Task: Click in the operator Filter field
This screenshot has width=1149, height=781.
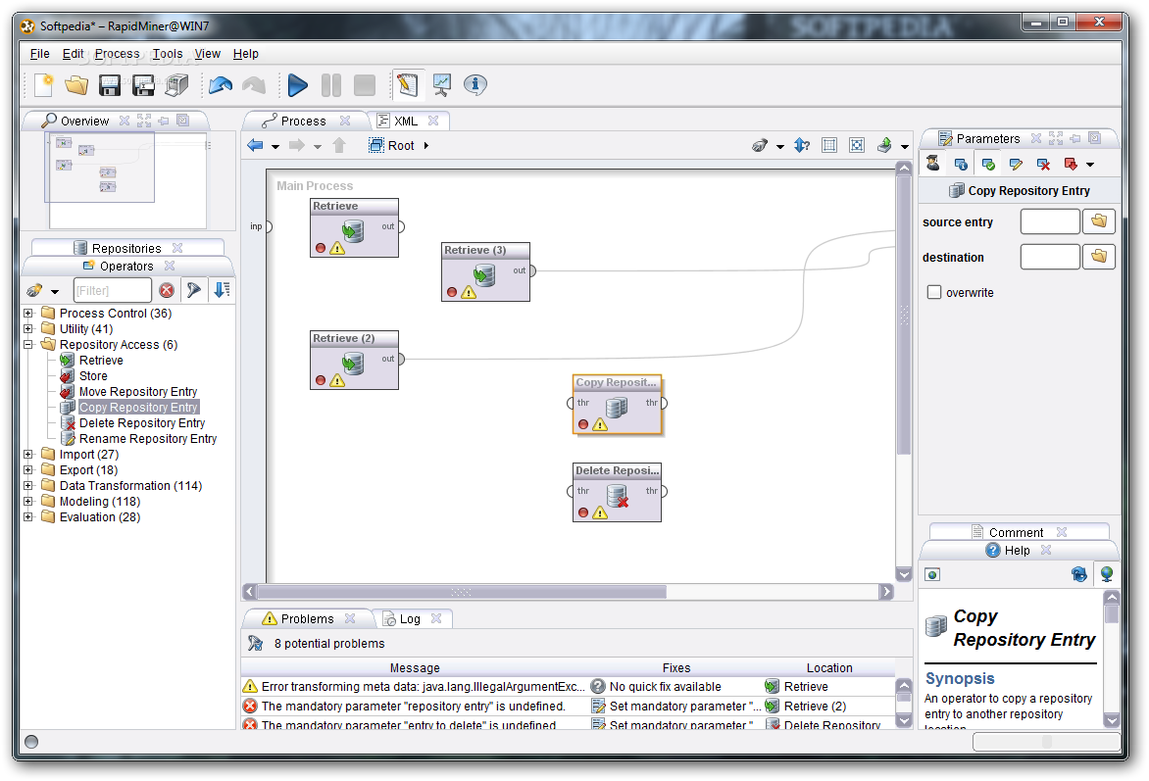Action: pos(112,290)
